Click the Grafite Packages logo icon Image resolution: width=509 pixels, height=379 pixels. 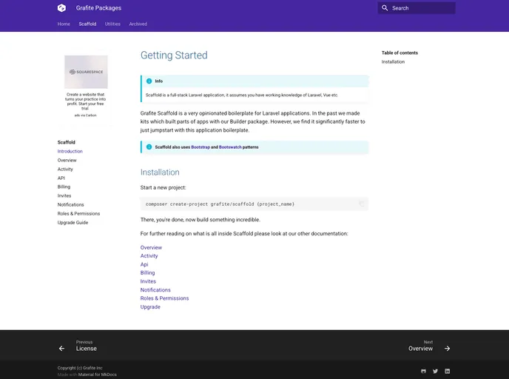click(61, 8)
